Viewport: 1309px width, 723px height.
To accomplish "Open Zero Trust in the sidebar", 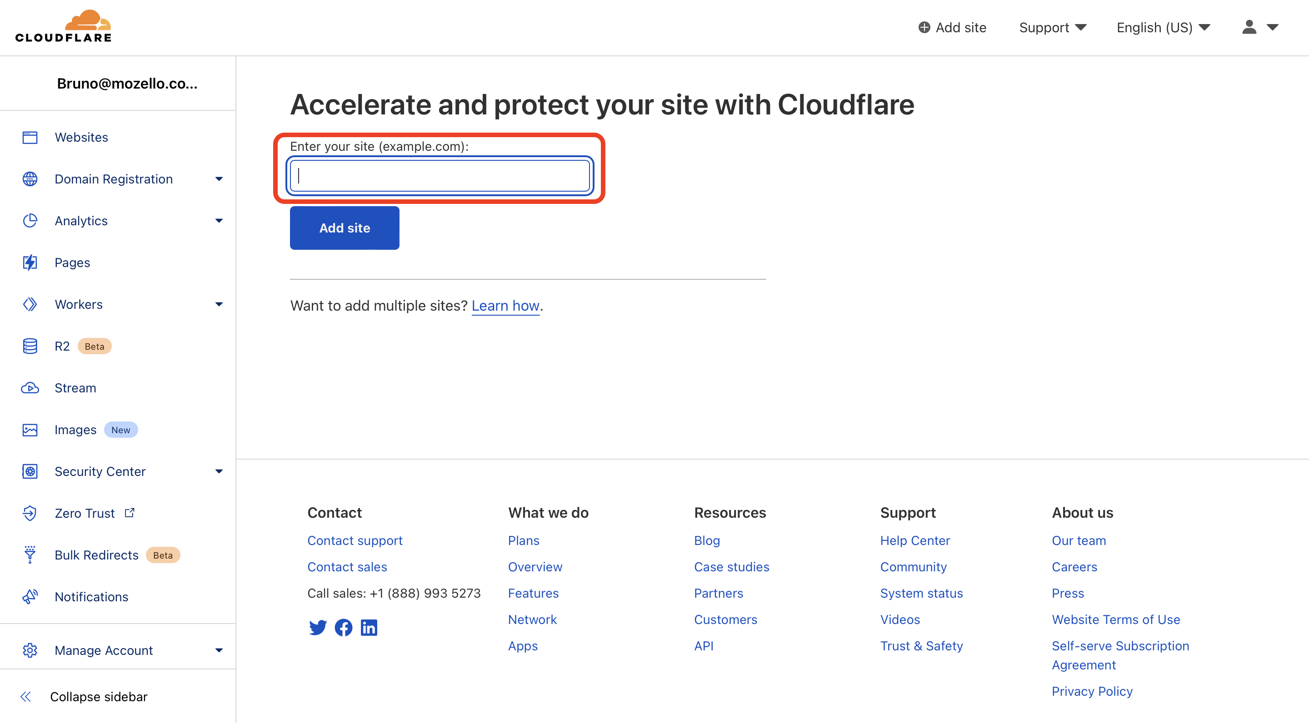I will 85,513.
